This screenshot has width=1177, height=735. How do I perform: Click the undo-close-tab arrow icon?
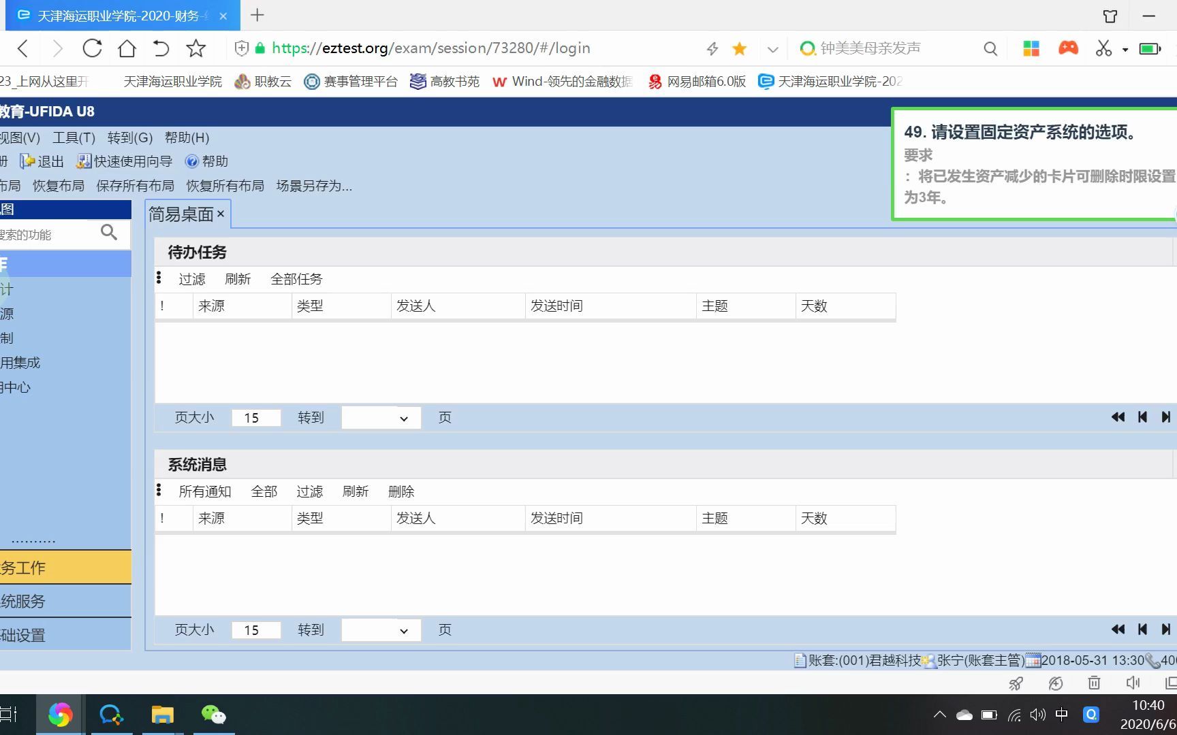(161, 48)
